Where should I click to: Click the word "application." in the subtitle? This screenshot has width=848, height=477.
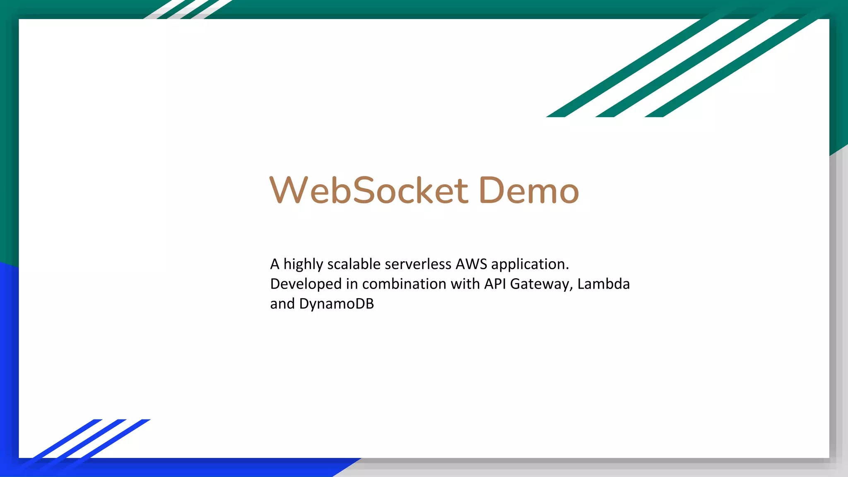pos(530,264)
